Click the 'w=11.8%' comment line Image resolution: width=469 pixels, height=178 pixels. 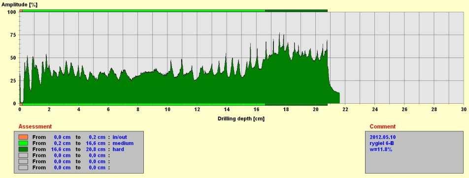point(381,149)
